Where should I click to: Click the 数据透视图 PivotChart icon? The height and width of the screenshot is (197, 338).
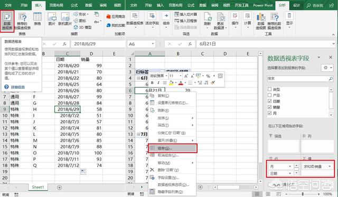(x=261, y=21)
